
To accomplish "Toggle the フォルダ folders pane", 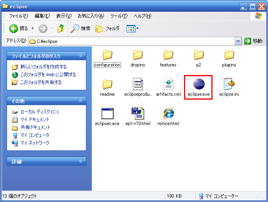I will tap(107, 29).
